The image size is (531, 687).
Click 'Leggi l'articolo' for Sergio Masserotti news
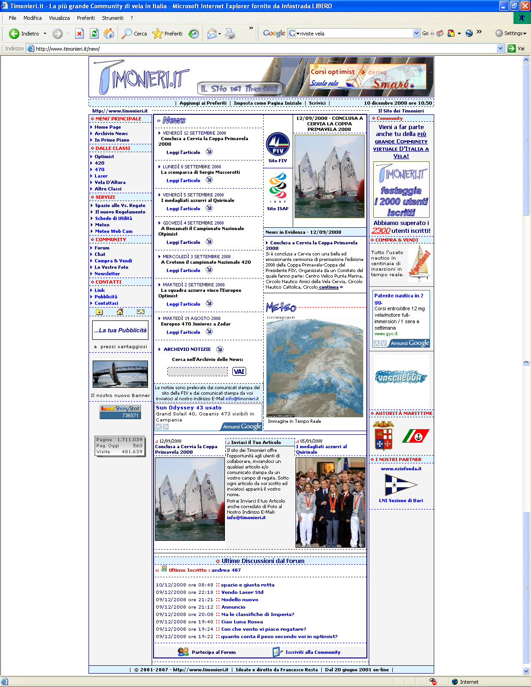(x=183, y=180)
